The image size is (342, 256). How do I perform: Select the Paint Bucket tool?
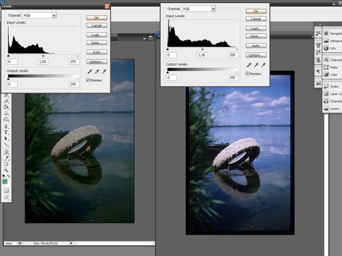coord(6,107)
